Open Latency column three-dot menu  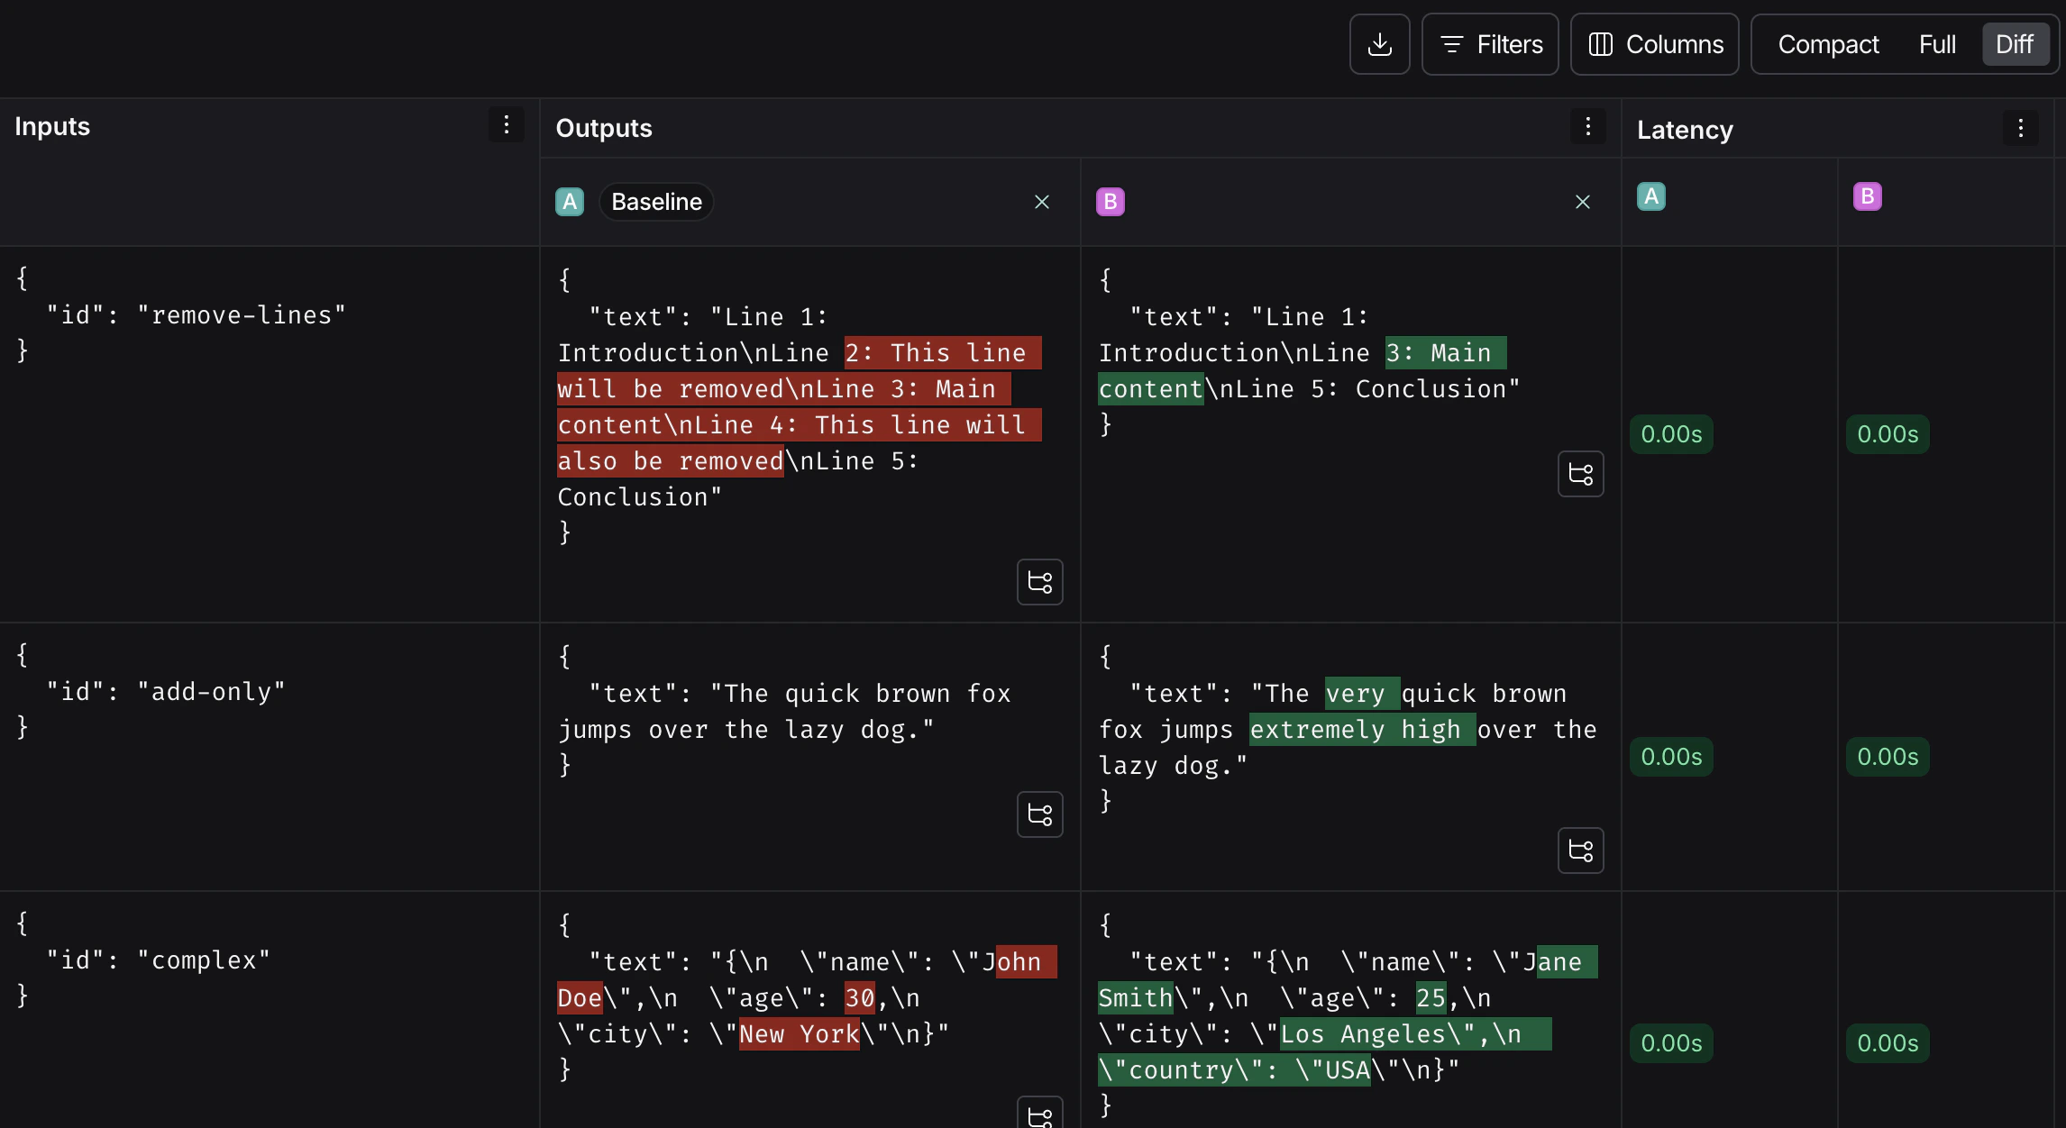coord(2020,128)
